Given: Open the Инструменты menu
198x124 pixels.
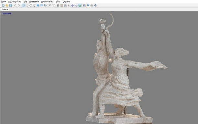Looking at the screenshot, I should click(x=47, y=2).
